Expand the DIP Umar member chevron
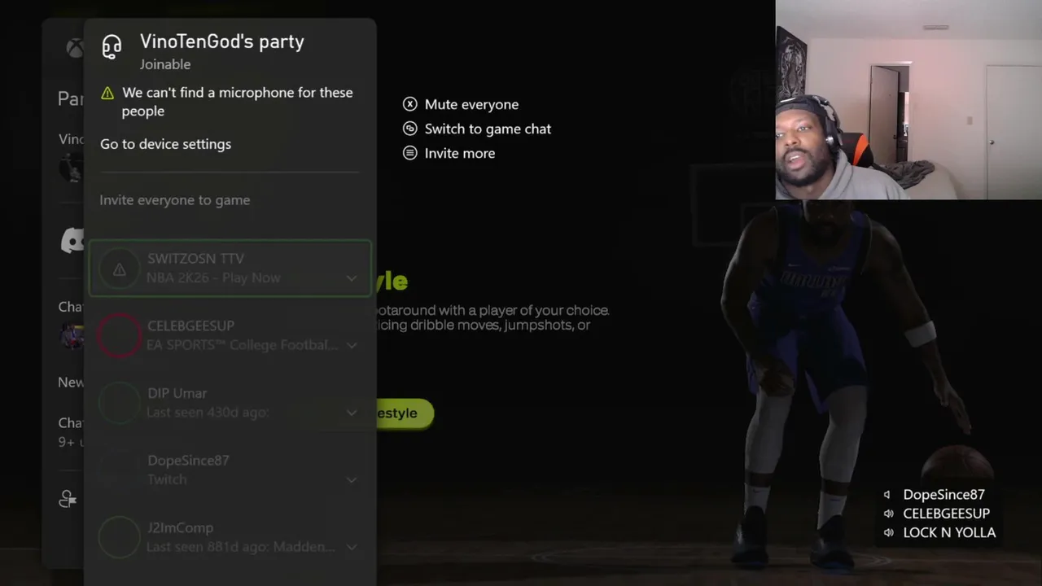Image resolution: width=1042 pixels, height=586 pixels. (352, 413)
